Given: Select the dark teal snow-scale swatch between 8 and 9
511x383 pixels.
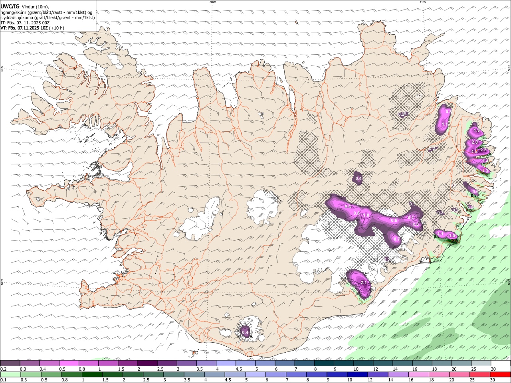Looking at the screenshot, I should [324, 363].
